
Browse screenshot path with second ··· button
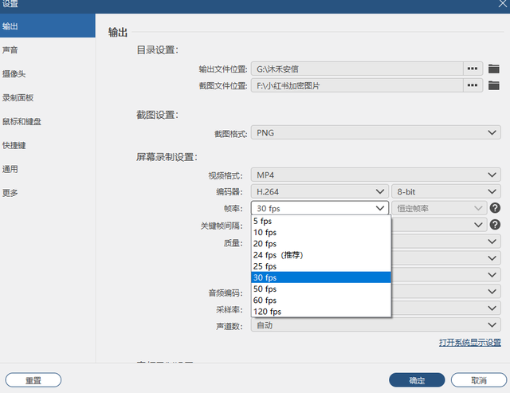473,85
